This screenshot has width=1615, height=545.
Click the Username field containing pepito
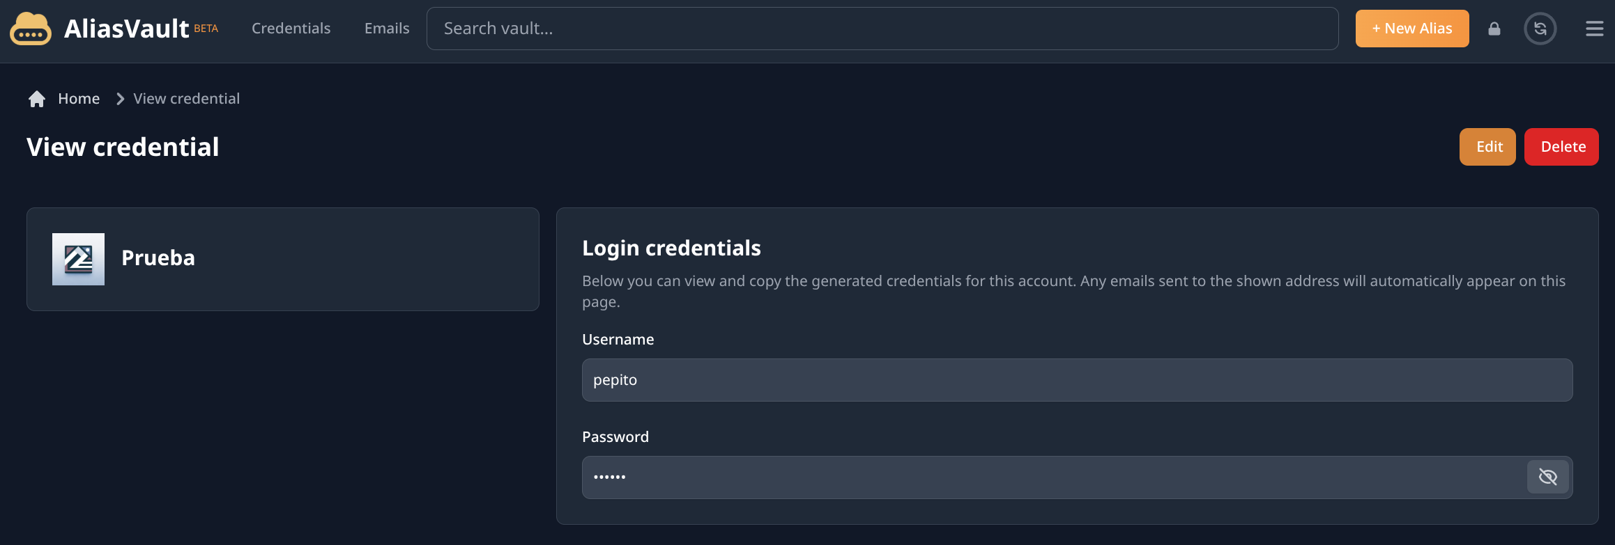1077,380
